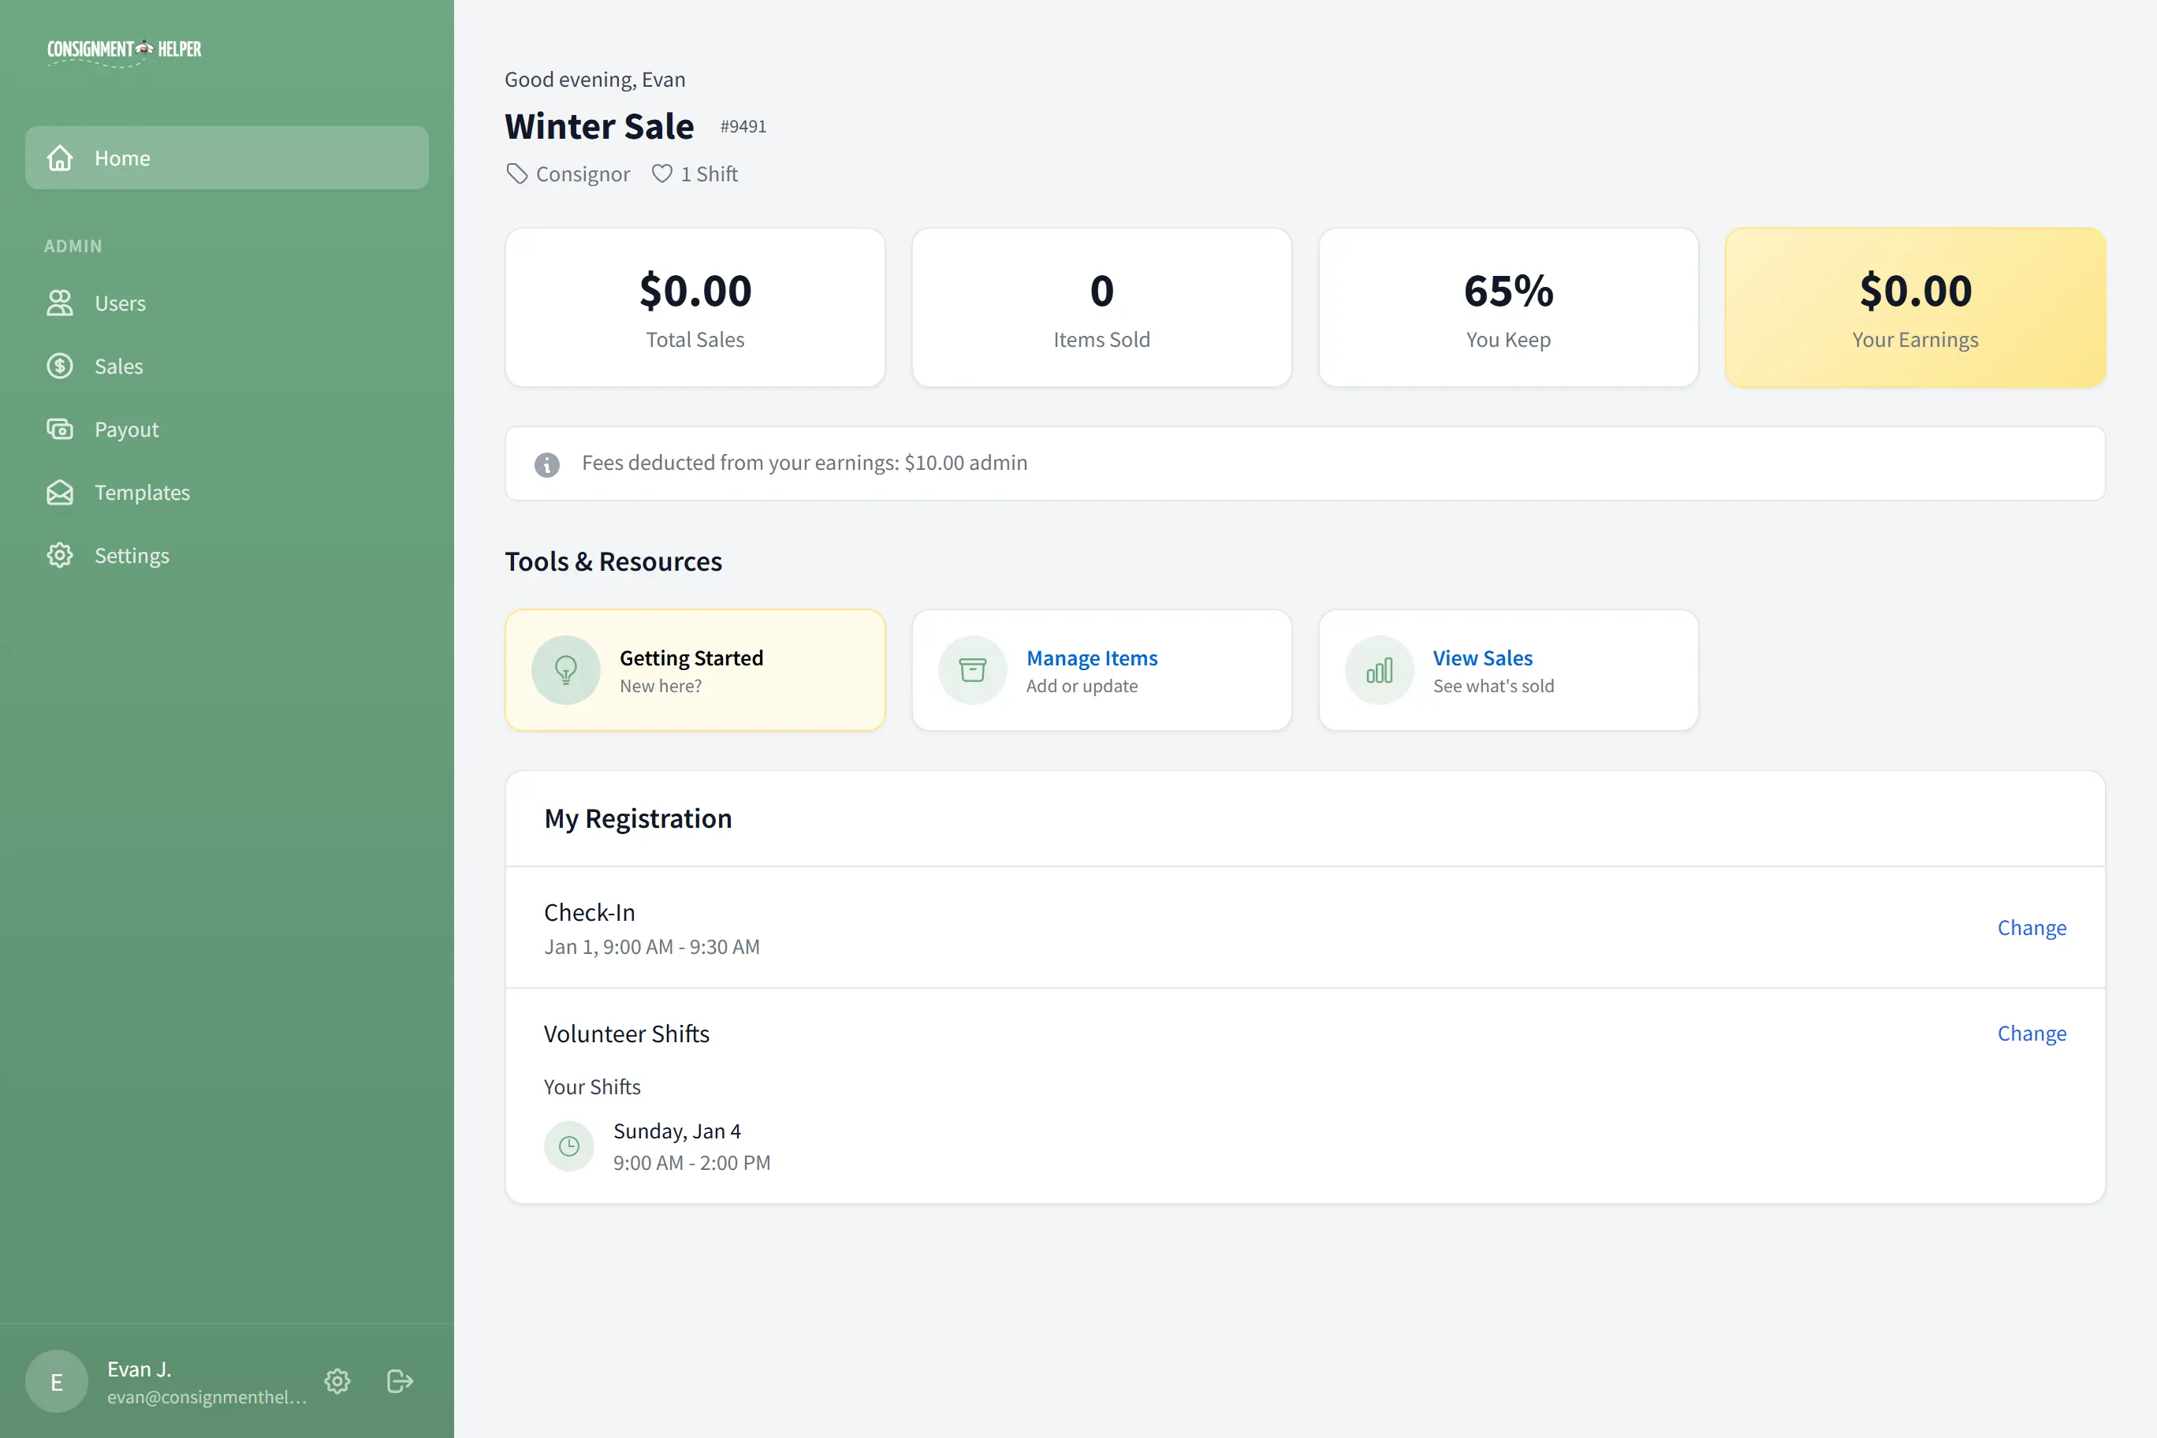The width and height of the screenshot is (2157, 1438).
Task: Select the Payout icon in the sidebar
Action: 60,429
